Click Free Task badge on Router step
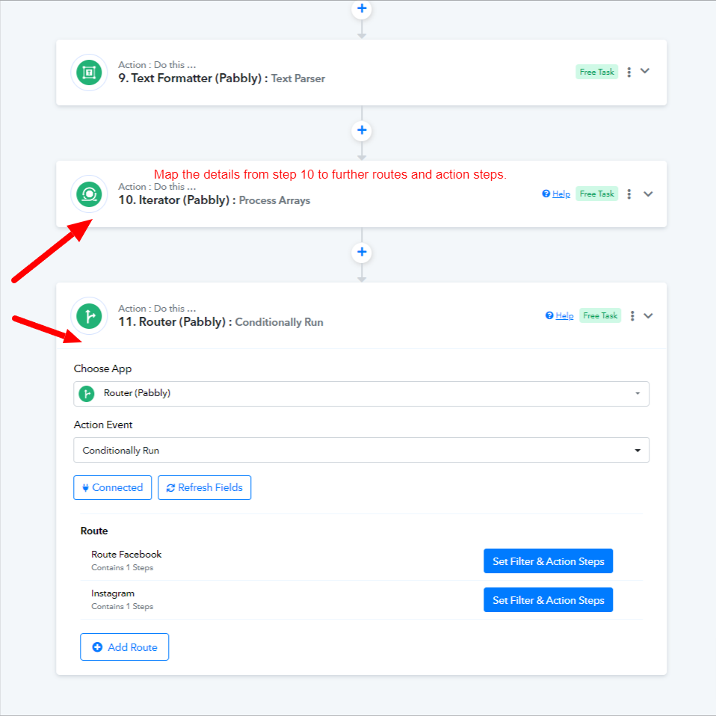 [600, 316]
